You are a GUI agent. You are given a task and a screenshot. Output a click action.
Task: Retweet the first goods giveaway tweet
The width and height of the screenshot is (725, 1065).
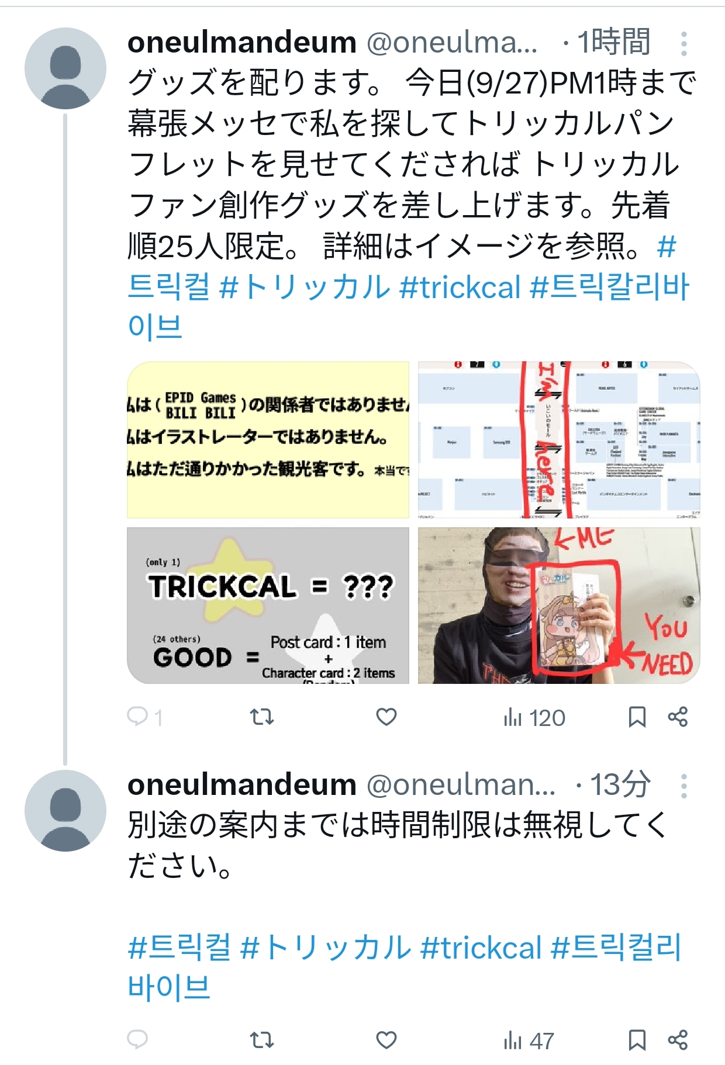tap(261, 716)
